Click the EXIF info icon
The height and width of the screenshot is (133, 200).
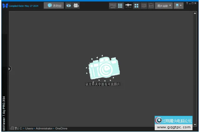coord(151,6)
